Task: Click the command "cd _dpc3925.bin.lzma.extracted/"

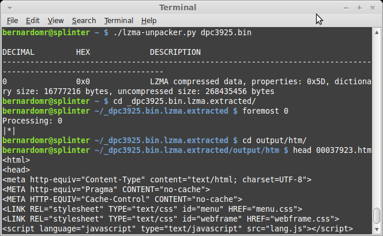Action: click(185, 101)
